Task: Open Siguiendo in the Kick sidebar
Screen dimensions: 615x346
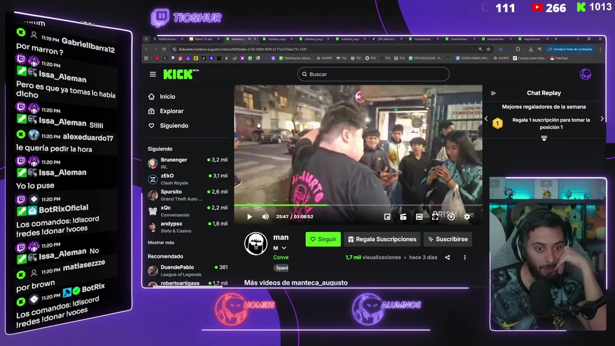Action: click(x=174, y=125)
